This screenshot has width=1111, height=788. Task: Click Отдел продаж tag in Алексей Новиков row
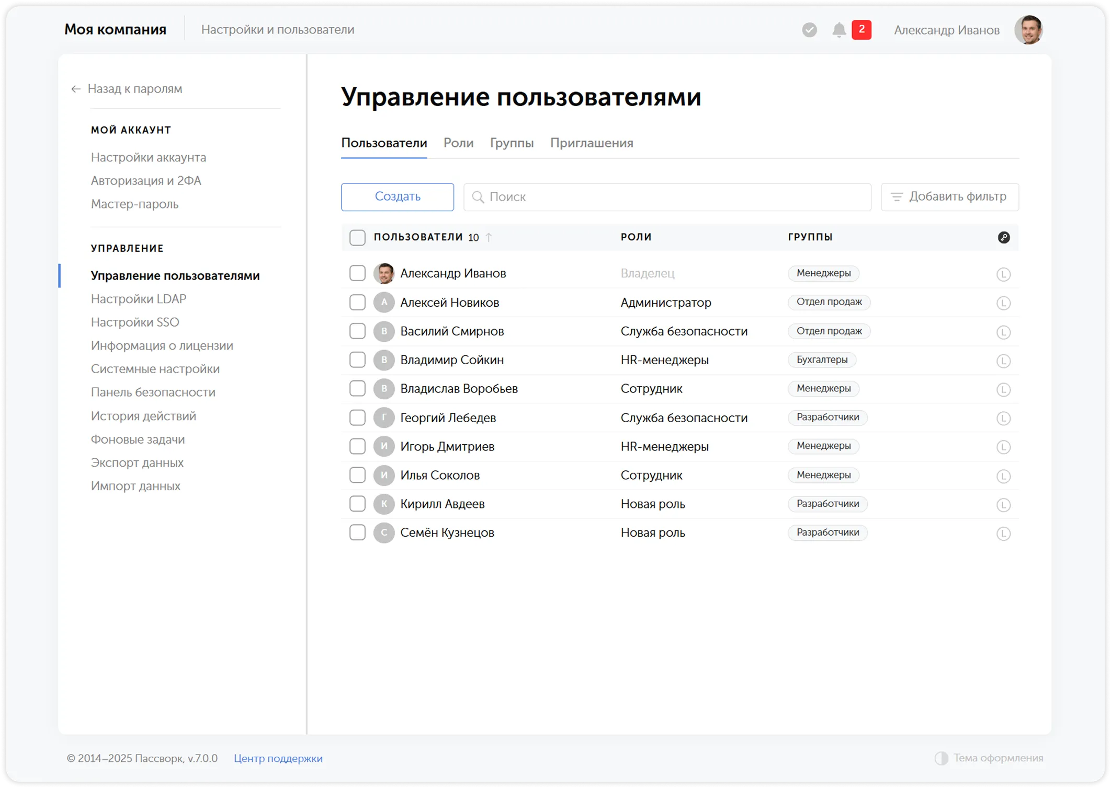pyautogui.click(x=829, y=302)
